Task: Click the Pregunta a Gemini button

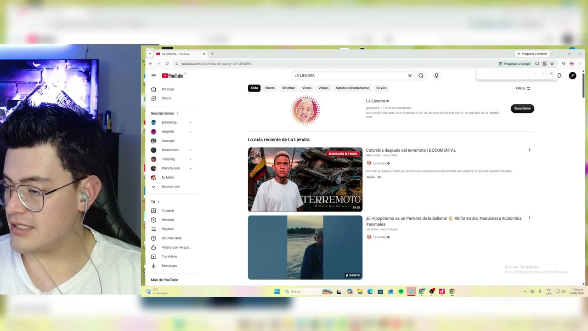Action: coord(532,54)
